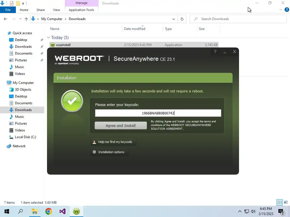Expand the ribbon chevron
The image size is (290, 217).
click(x=281, y=10)
